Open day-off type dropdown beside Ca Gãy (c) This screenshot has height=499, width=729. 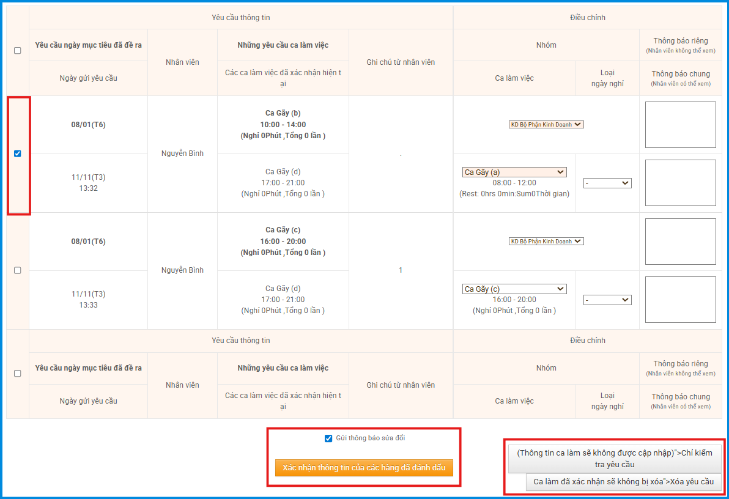pyautogui.click(x=607, y=300)
